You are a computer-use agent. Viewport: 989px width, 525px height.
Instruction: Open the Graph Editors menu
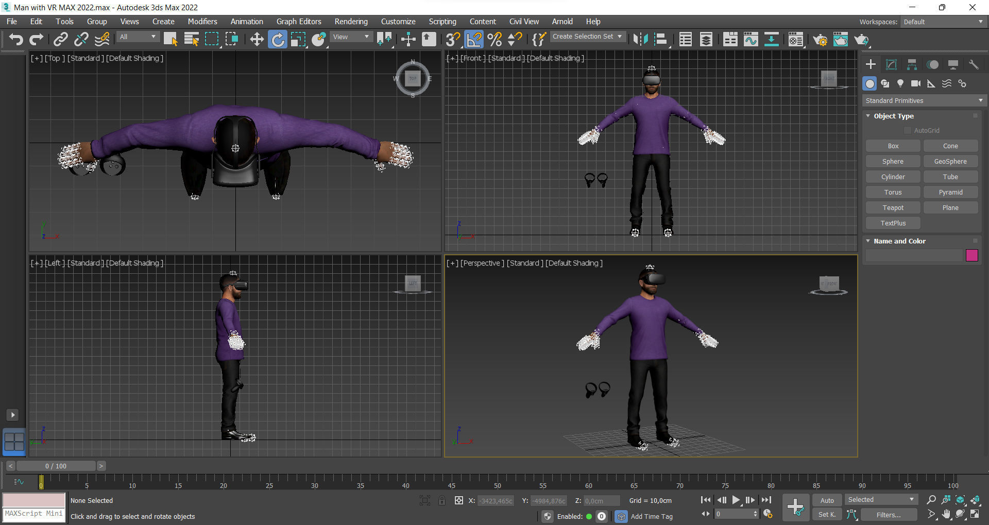[299, 22]
